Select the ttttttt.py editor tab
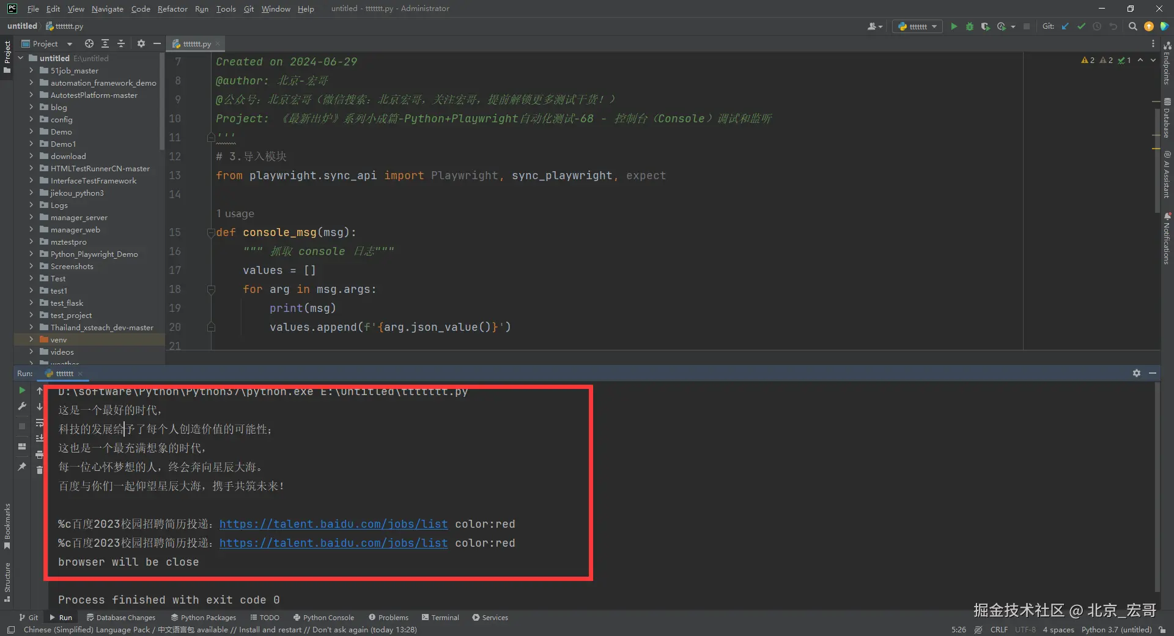Screen dimensions: 1174x636 click(x=196, y=43)
